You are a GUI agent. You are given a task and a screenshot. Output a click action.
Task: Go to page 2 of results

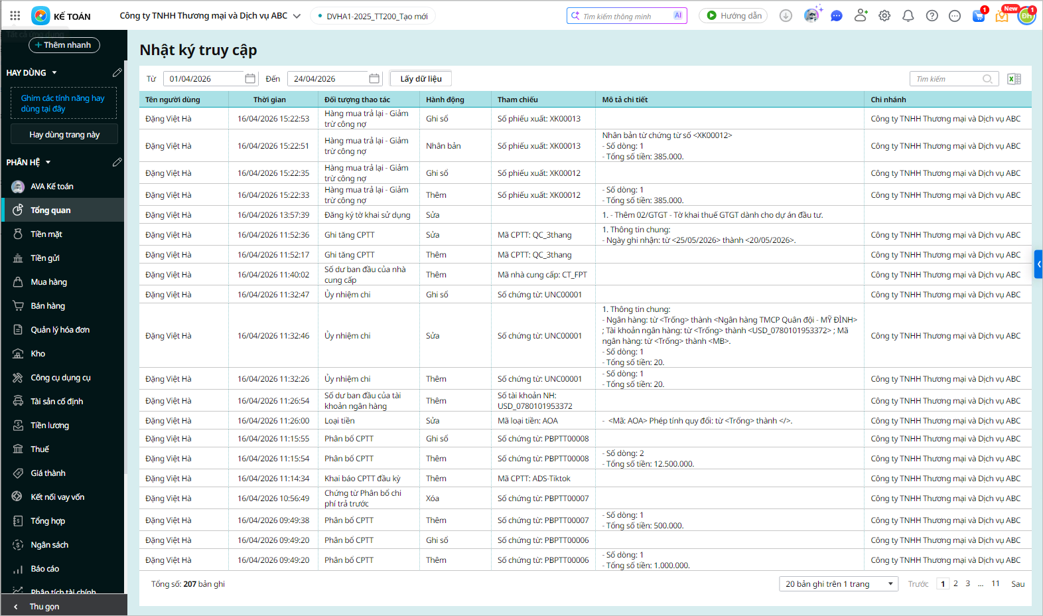coord(955,583)
